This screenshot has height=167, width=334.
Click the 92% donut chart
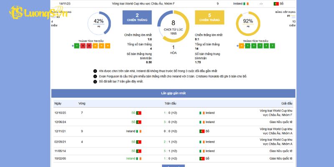click(248, 23)
